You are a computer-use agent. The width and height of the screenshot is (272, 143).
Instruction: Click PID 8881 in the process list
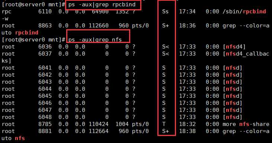click(45, 131)
